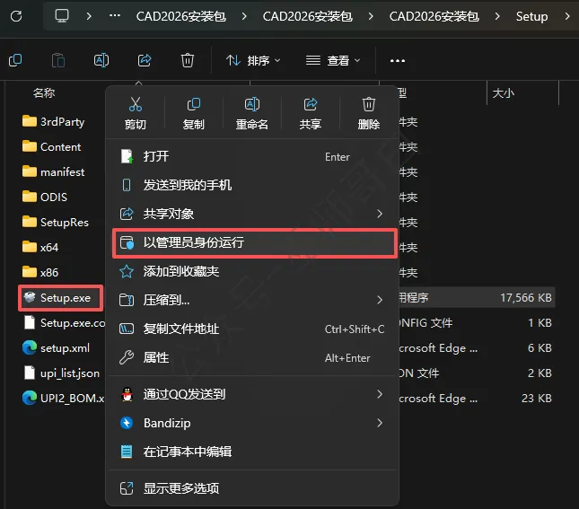Open the 排序 sort dropdown

click(253, 60)
